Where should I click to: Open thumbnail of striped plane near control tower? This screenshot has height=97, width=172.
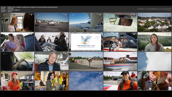(120, 61)
